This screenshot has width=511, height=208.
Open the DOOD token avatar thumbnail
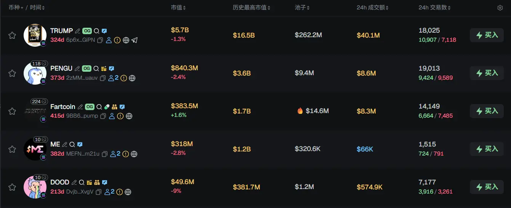pyautogui.click(x=35, y=187)
